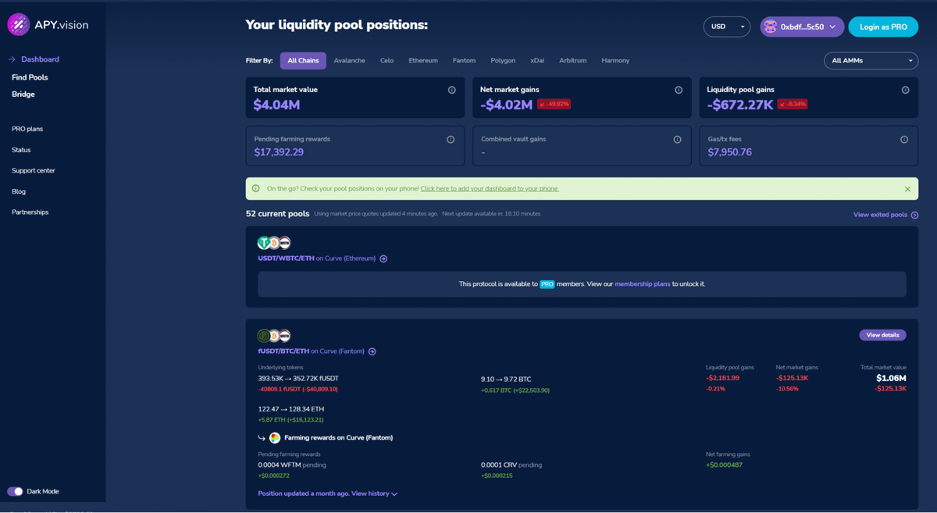Open the membership plans link

pyautogui.click(x=642, y=284)
